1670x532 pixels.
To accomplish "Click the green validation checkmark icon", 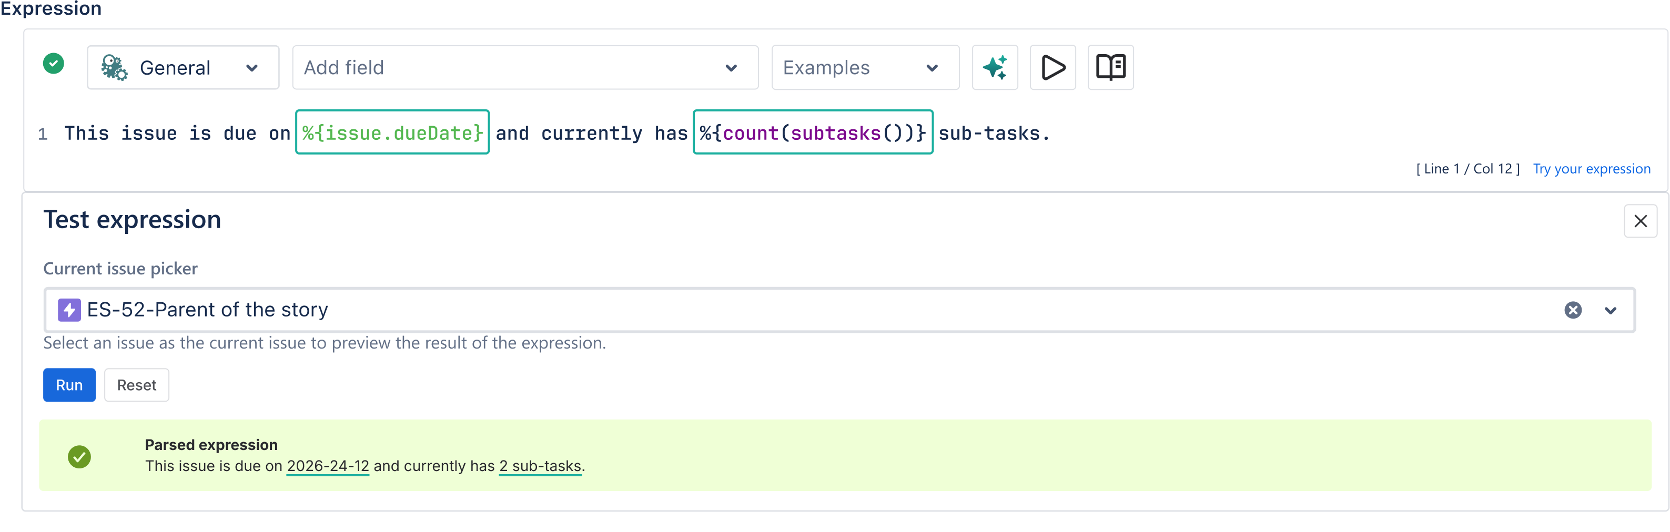I will click(x=54, y=64).
